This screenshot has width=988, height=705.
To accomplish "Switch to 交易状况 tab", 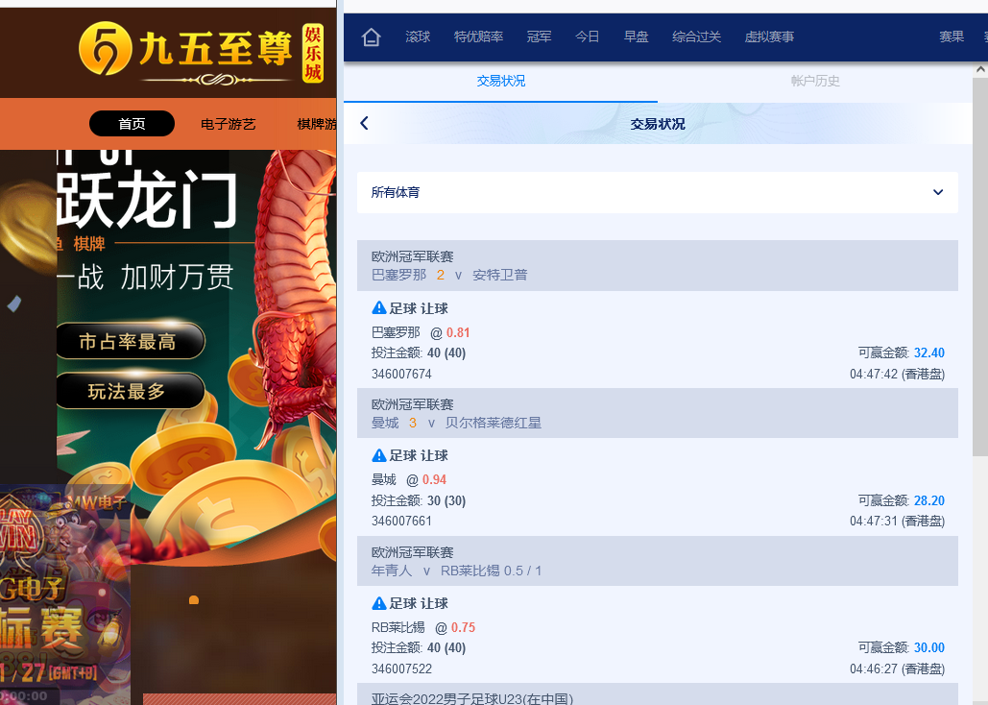I will coord(501,82).
